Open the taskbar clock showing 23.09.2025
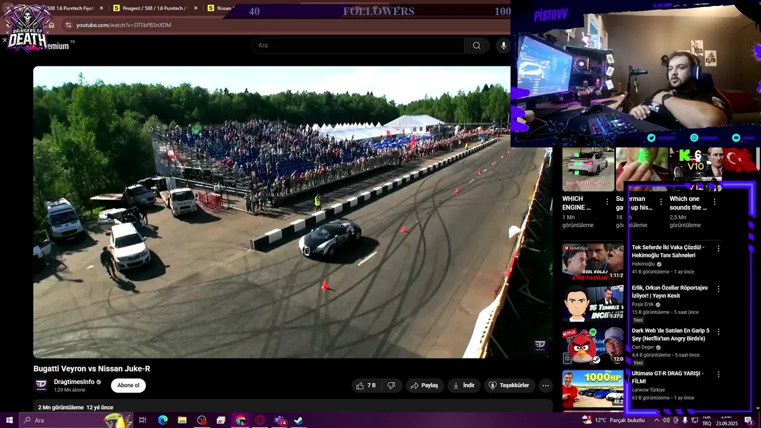Screen dimensions: 761x428 [727, 420]
